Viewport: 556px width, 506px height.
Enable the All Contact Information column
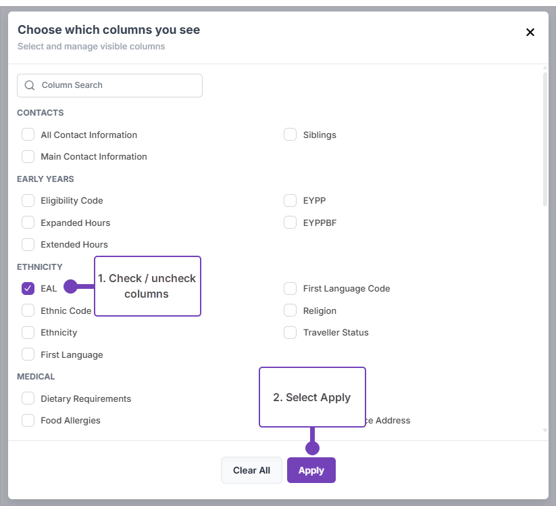point(28,135)
